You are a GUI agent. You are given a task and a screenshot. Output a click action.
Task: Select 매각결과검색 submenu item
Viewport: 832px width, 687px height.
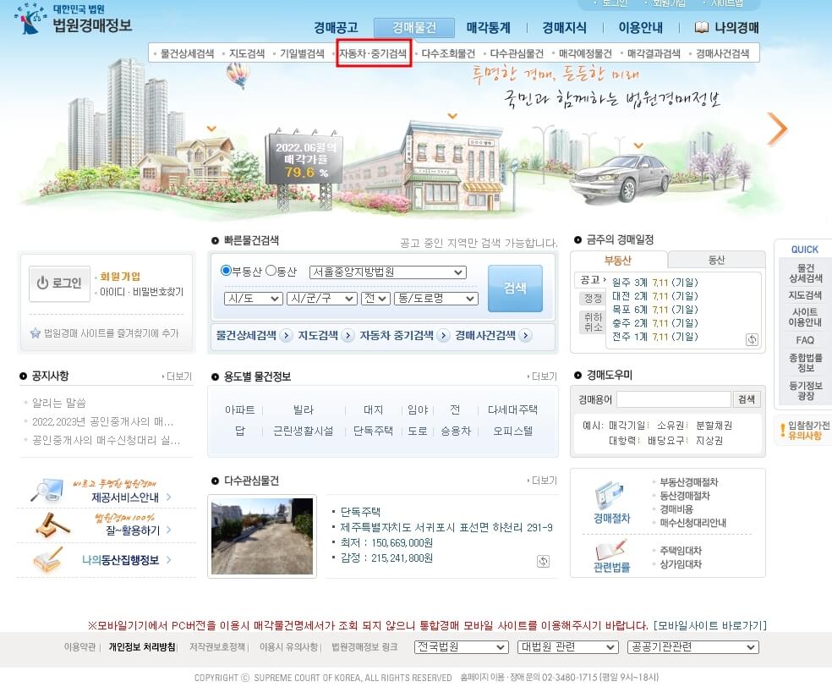[x=654, y=53]
